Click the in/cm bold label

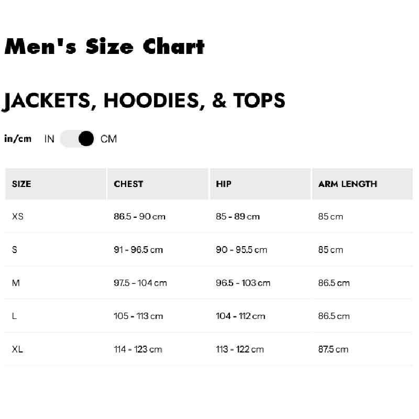(x=18, y=139)
